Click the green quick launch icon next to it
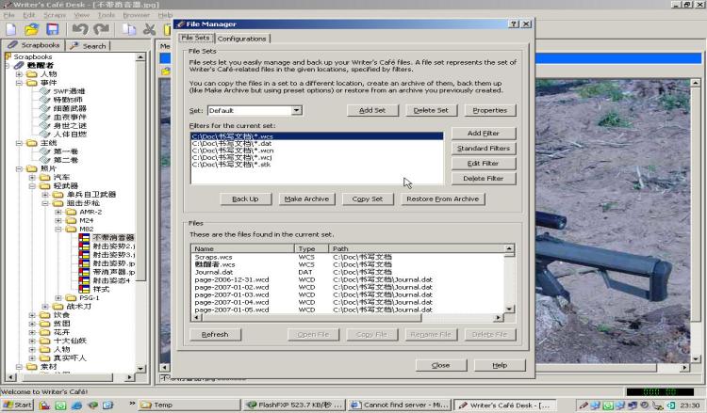This screenshot has width=707, height=413. tap(60, 405)
